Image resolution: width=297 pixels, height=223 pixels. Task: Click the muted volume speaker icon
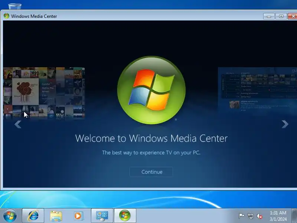(x=260, y=216)
